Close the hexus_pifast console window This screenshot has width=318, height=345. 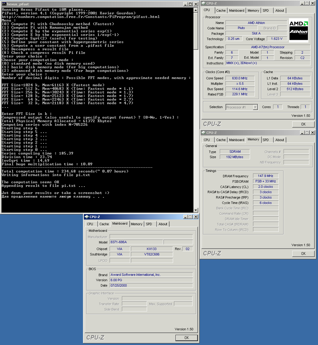pyautogui.click(x=196, y=4)
